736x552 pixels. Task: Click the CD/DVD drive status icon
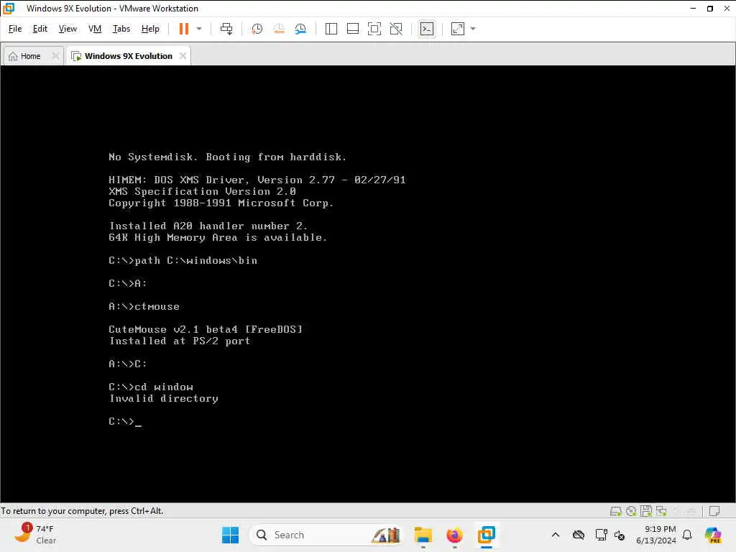click(x=631, y=511)
